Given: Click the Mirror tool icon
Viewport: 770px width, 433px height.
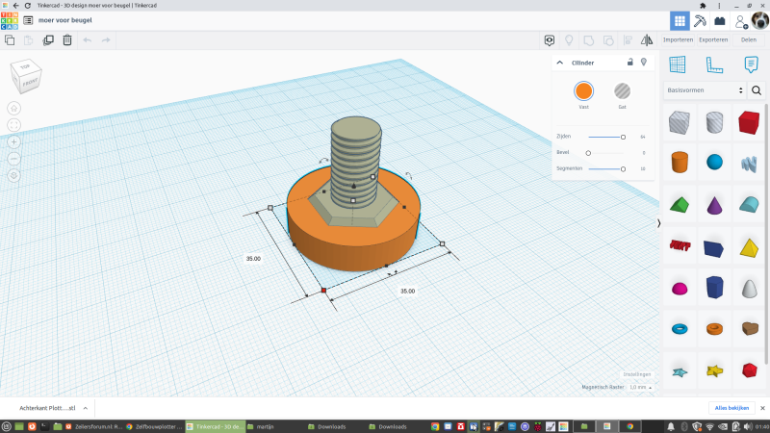Looking at the screenshot, I should 647,40.
